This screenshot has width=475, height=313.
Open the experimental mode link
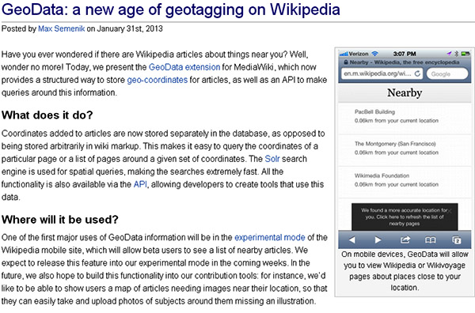click(270, 237)
